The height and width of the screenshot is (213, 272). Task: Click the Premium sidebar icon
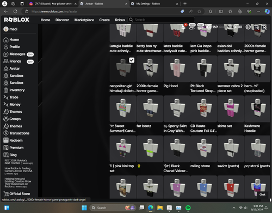(6, 148)
